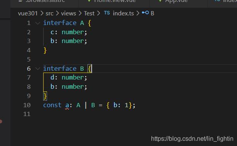Click 'b: number;' on line 8
Viewport: 237px width, 146px height.
click(69, 86)
